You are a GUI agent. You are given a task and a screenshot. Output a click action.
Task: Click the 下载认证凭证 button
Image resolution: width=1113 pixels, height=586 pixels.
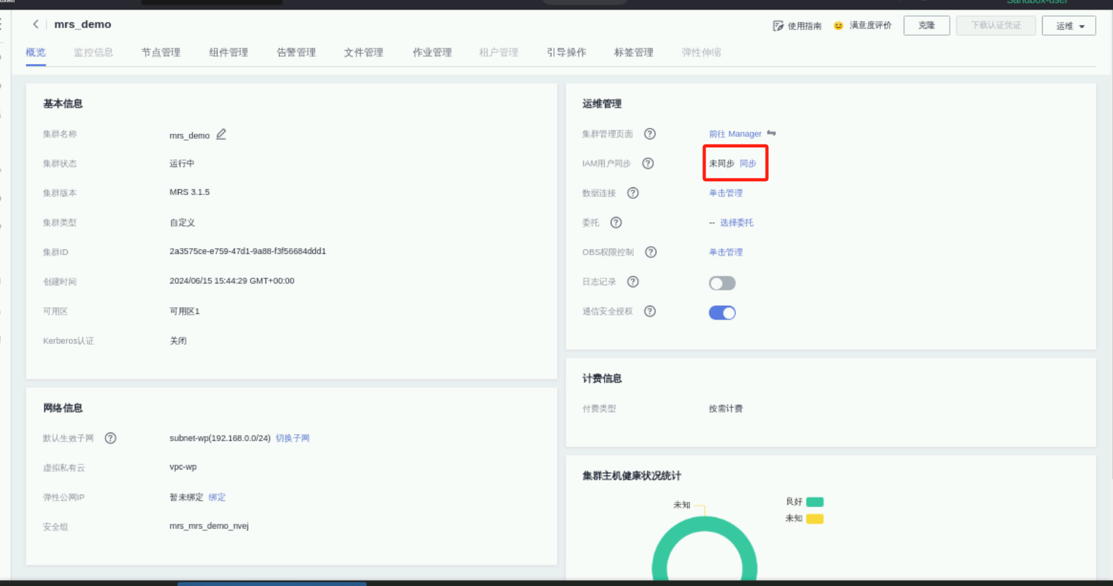(996, 26)
